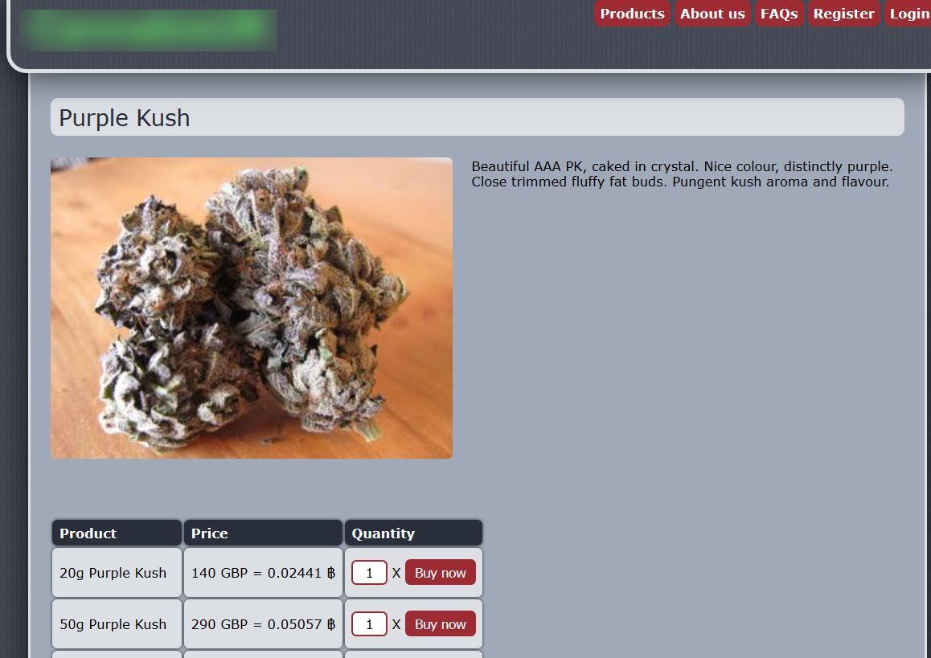Open the Login page

(x=908, y=14)
